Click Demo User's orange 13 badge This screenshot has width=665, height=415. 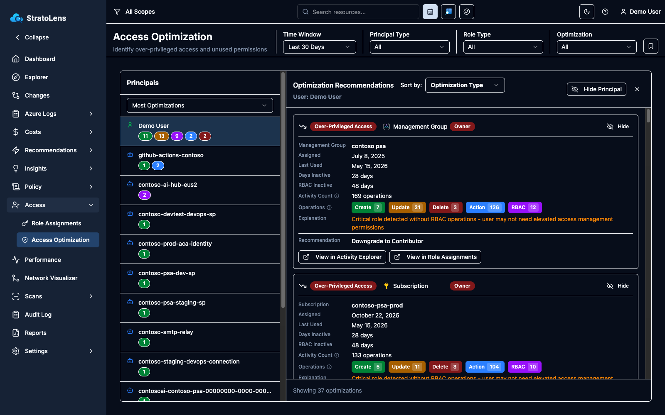pos(162,136)
